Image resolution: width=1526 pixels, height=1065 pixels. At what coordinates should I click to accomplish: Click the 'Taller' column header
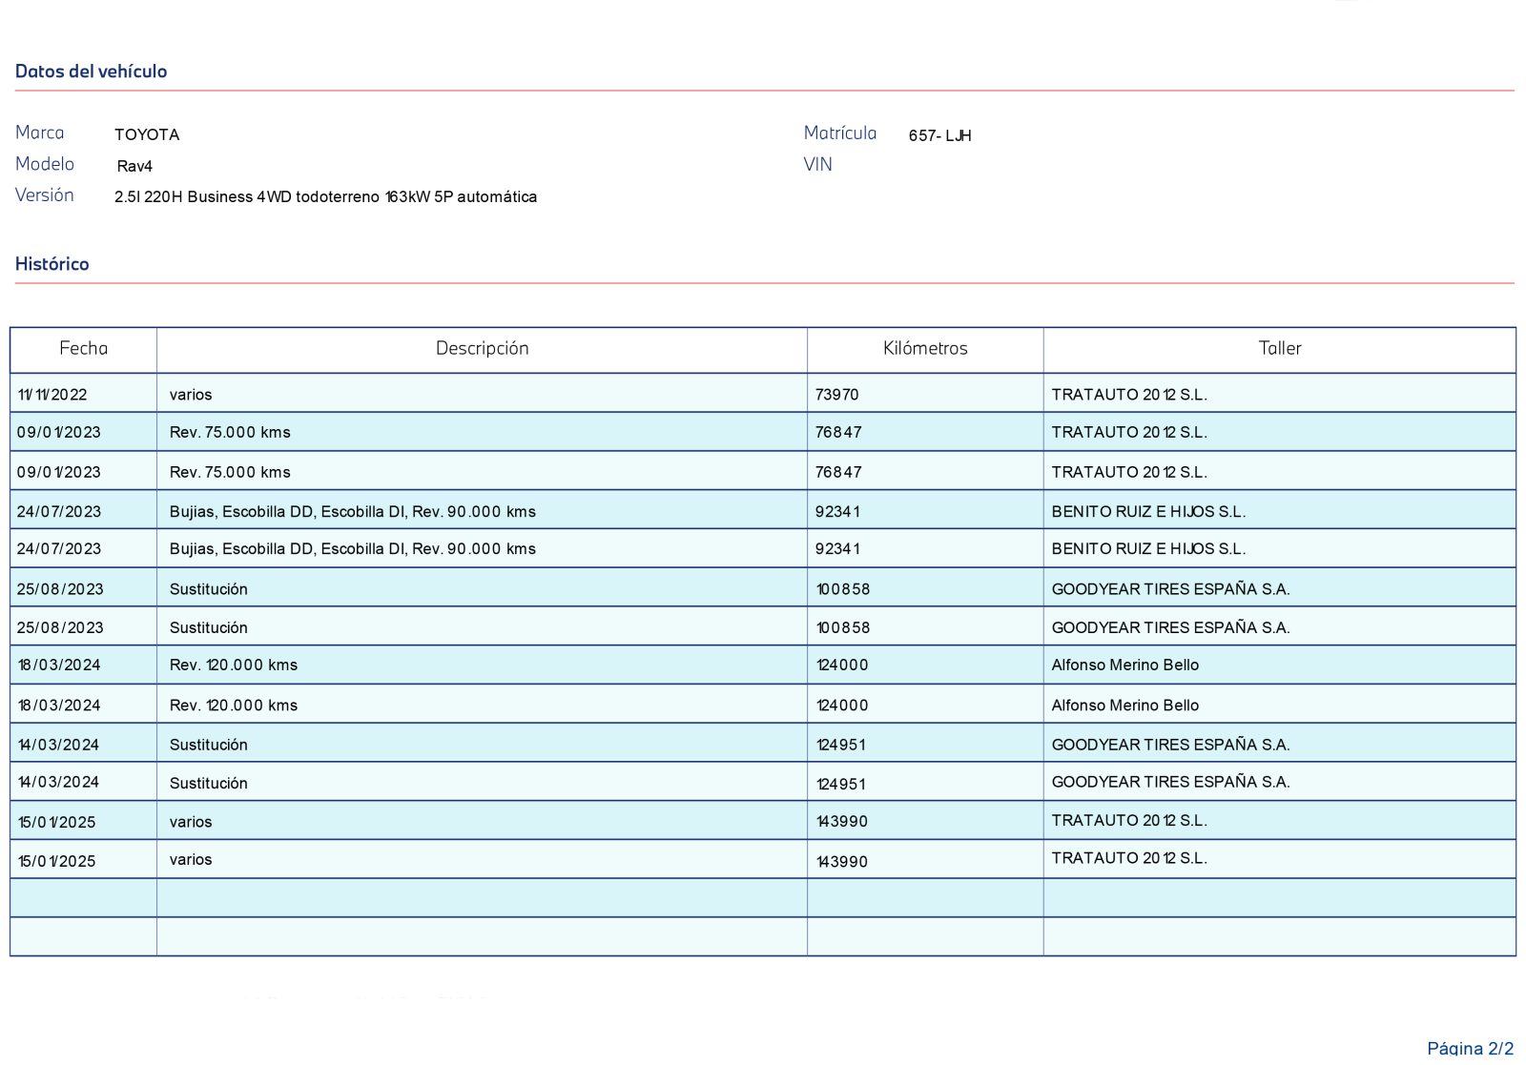point(1279,349)
